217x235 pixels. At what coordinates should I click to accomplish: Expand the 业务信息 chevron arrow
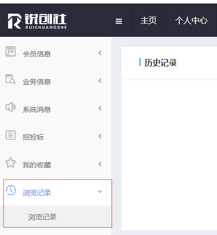click(100, 81)
